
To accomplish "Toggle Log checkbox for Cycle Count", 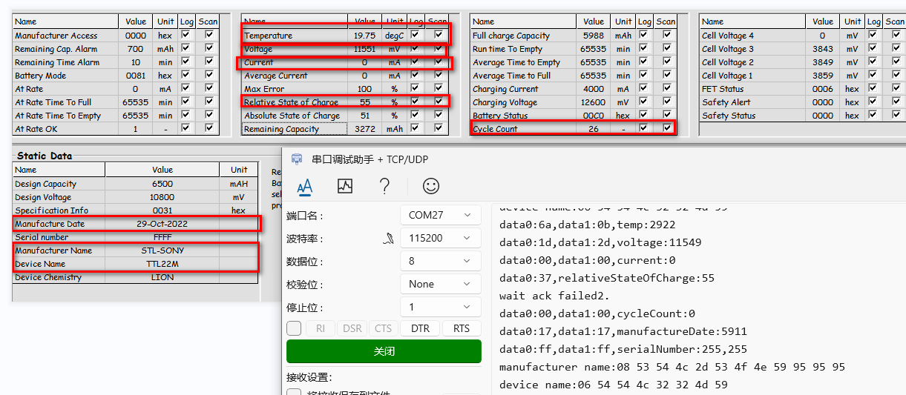I will [644, 128].
